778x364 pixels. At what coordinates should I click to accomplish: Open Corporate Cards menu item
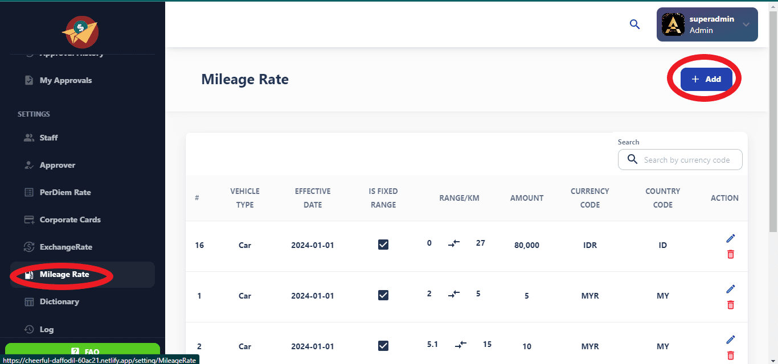[x=70, y=220]
